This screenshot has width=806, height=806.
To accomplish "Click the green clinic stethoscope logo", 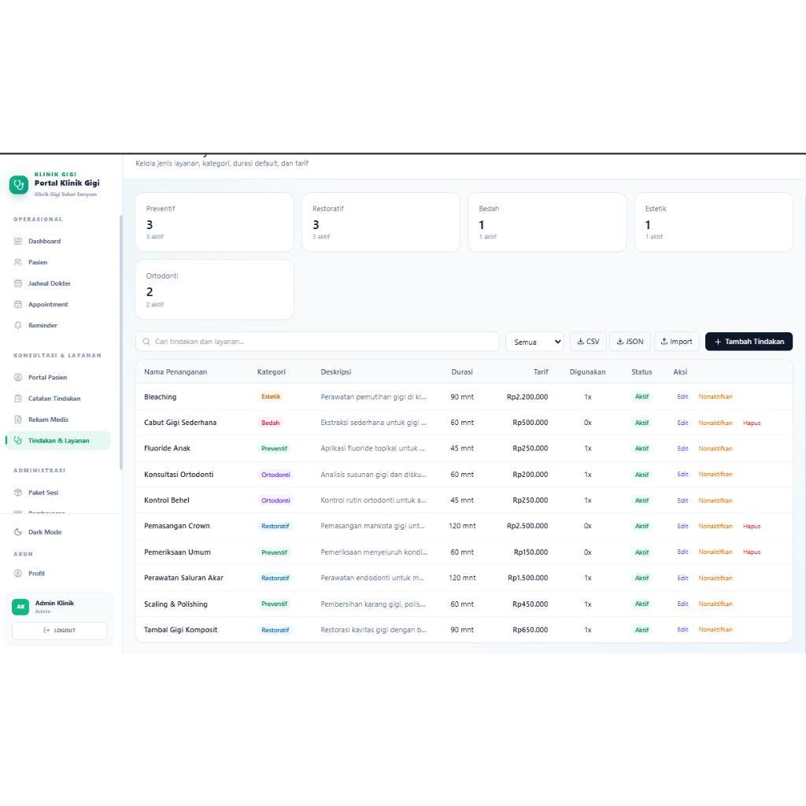I will [19, 184].
